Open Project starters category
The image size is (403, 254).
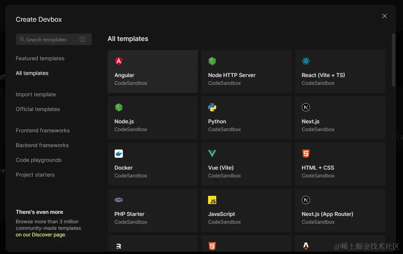coord(35,175)
